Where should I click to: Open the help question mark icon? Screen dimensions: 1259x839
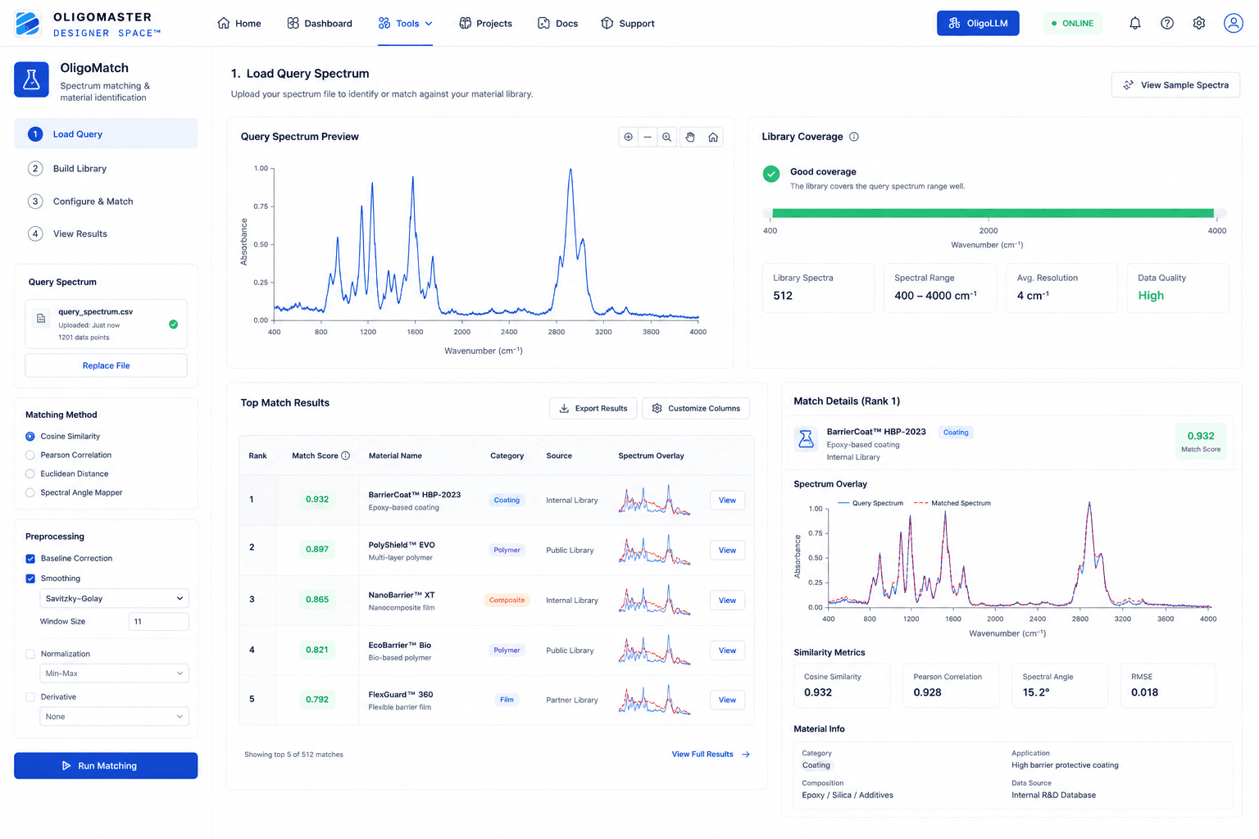tap(1167, 24)
